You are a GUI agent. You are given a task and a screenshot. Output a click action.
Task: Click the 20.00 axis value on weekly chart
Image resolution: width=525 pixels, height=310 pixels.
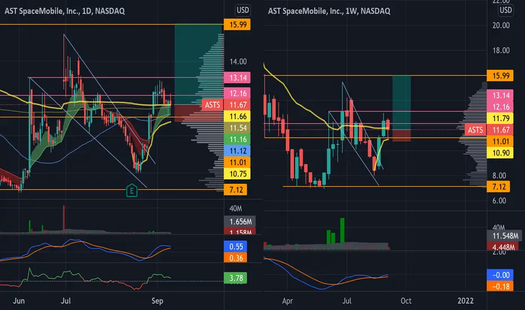point(501,25)
